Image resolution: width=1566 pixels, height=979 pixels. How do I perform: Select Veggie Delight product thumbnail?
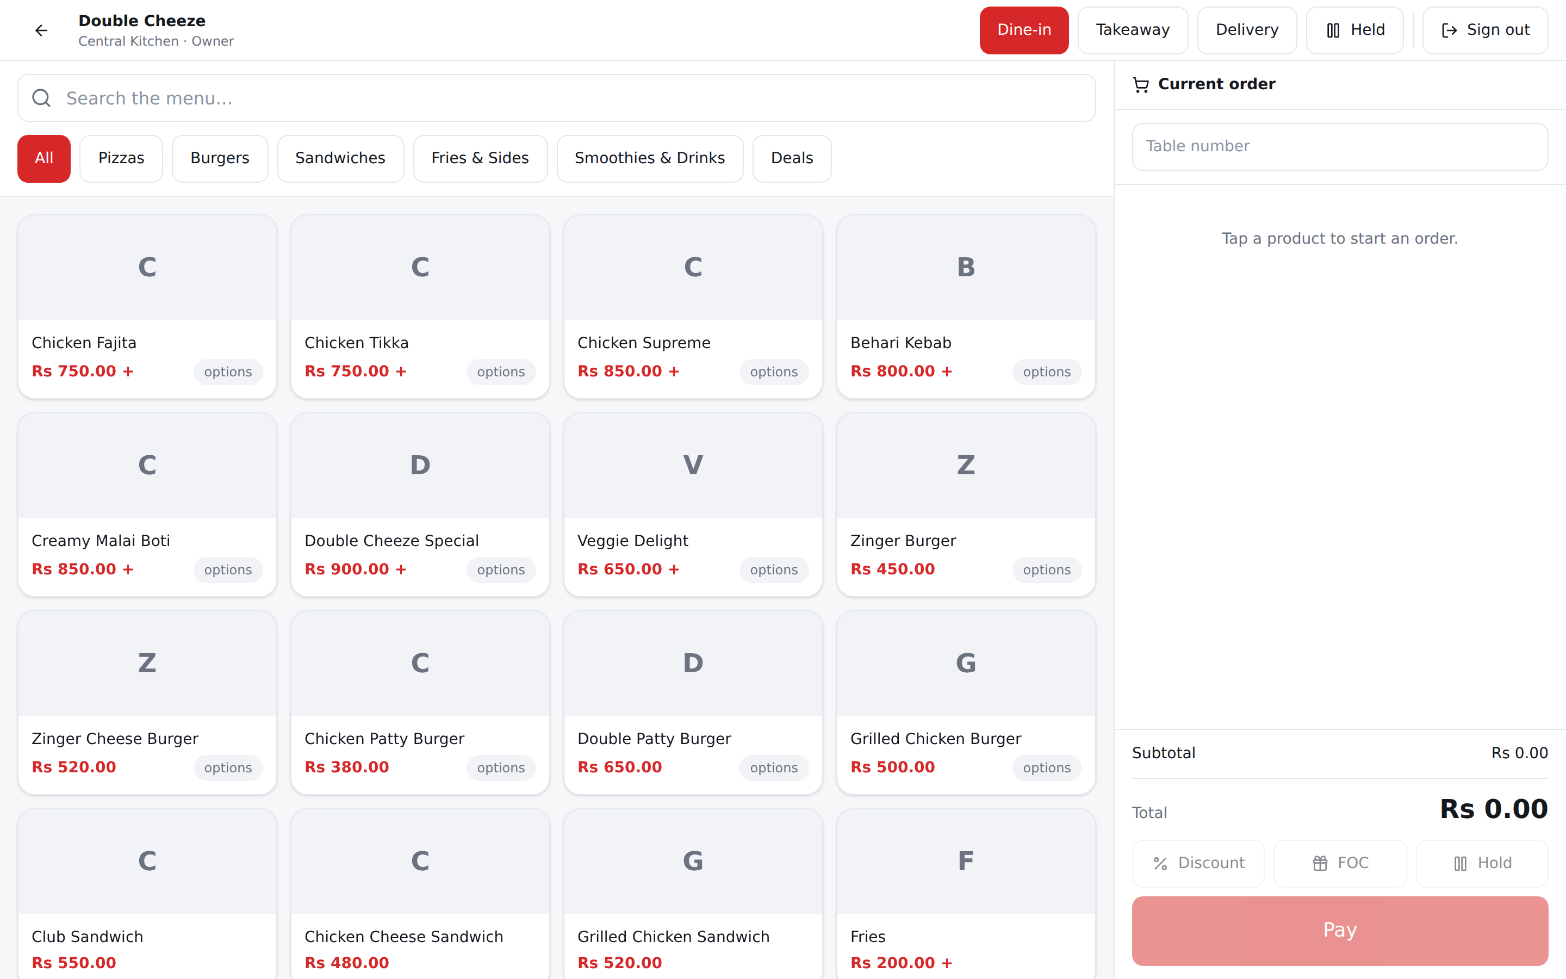tap(693, 466)
